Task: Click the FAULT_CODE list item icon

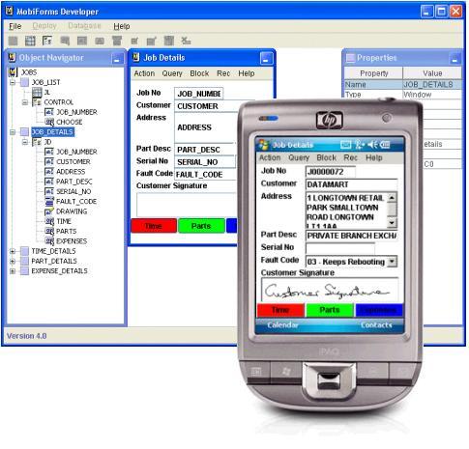Action: point(49,202)
